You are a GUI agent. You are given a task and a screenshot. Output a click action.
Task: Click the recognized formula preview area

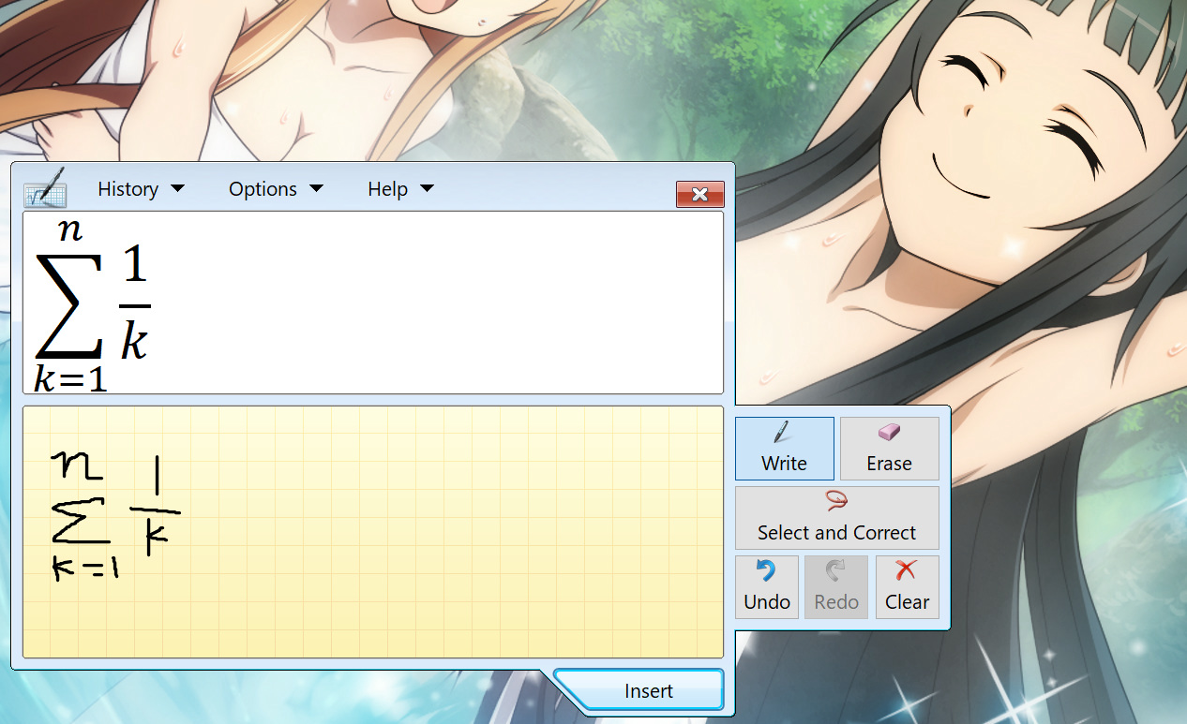click(x=373, y=303)
